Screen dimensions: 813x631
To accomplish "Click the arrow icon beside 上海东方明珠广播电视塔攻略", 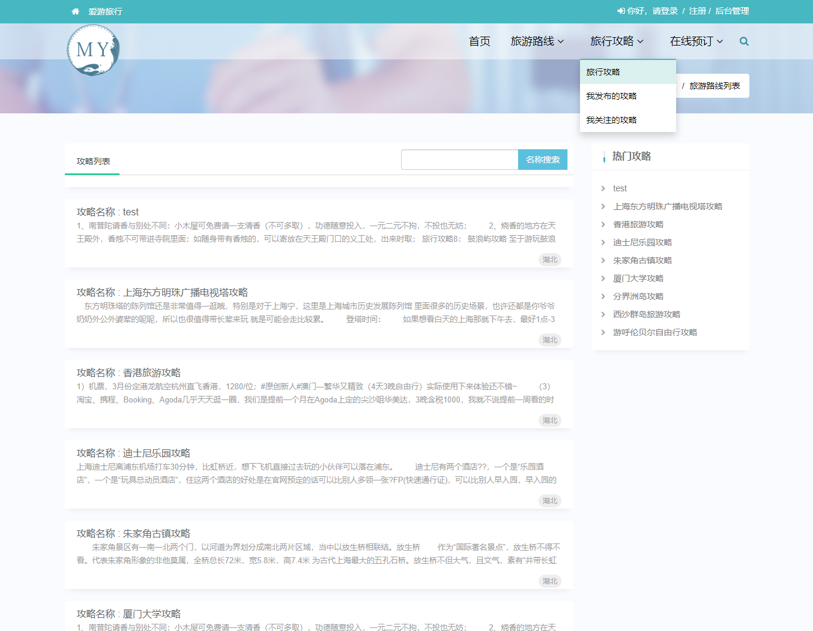I will [x=604, y=206].
